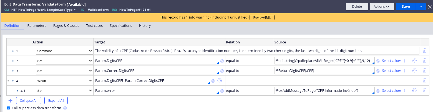The height and width of the screenshot is (112, 433).
Task: Click ruleset HowToPega:01-01-01 text
Action: pos(135,10)
